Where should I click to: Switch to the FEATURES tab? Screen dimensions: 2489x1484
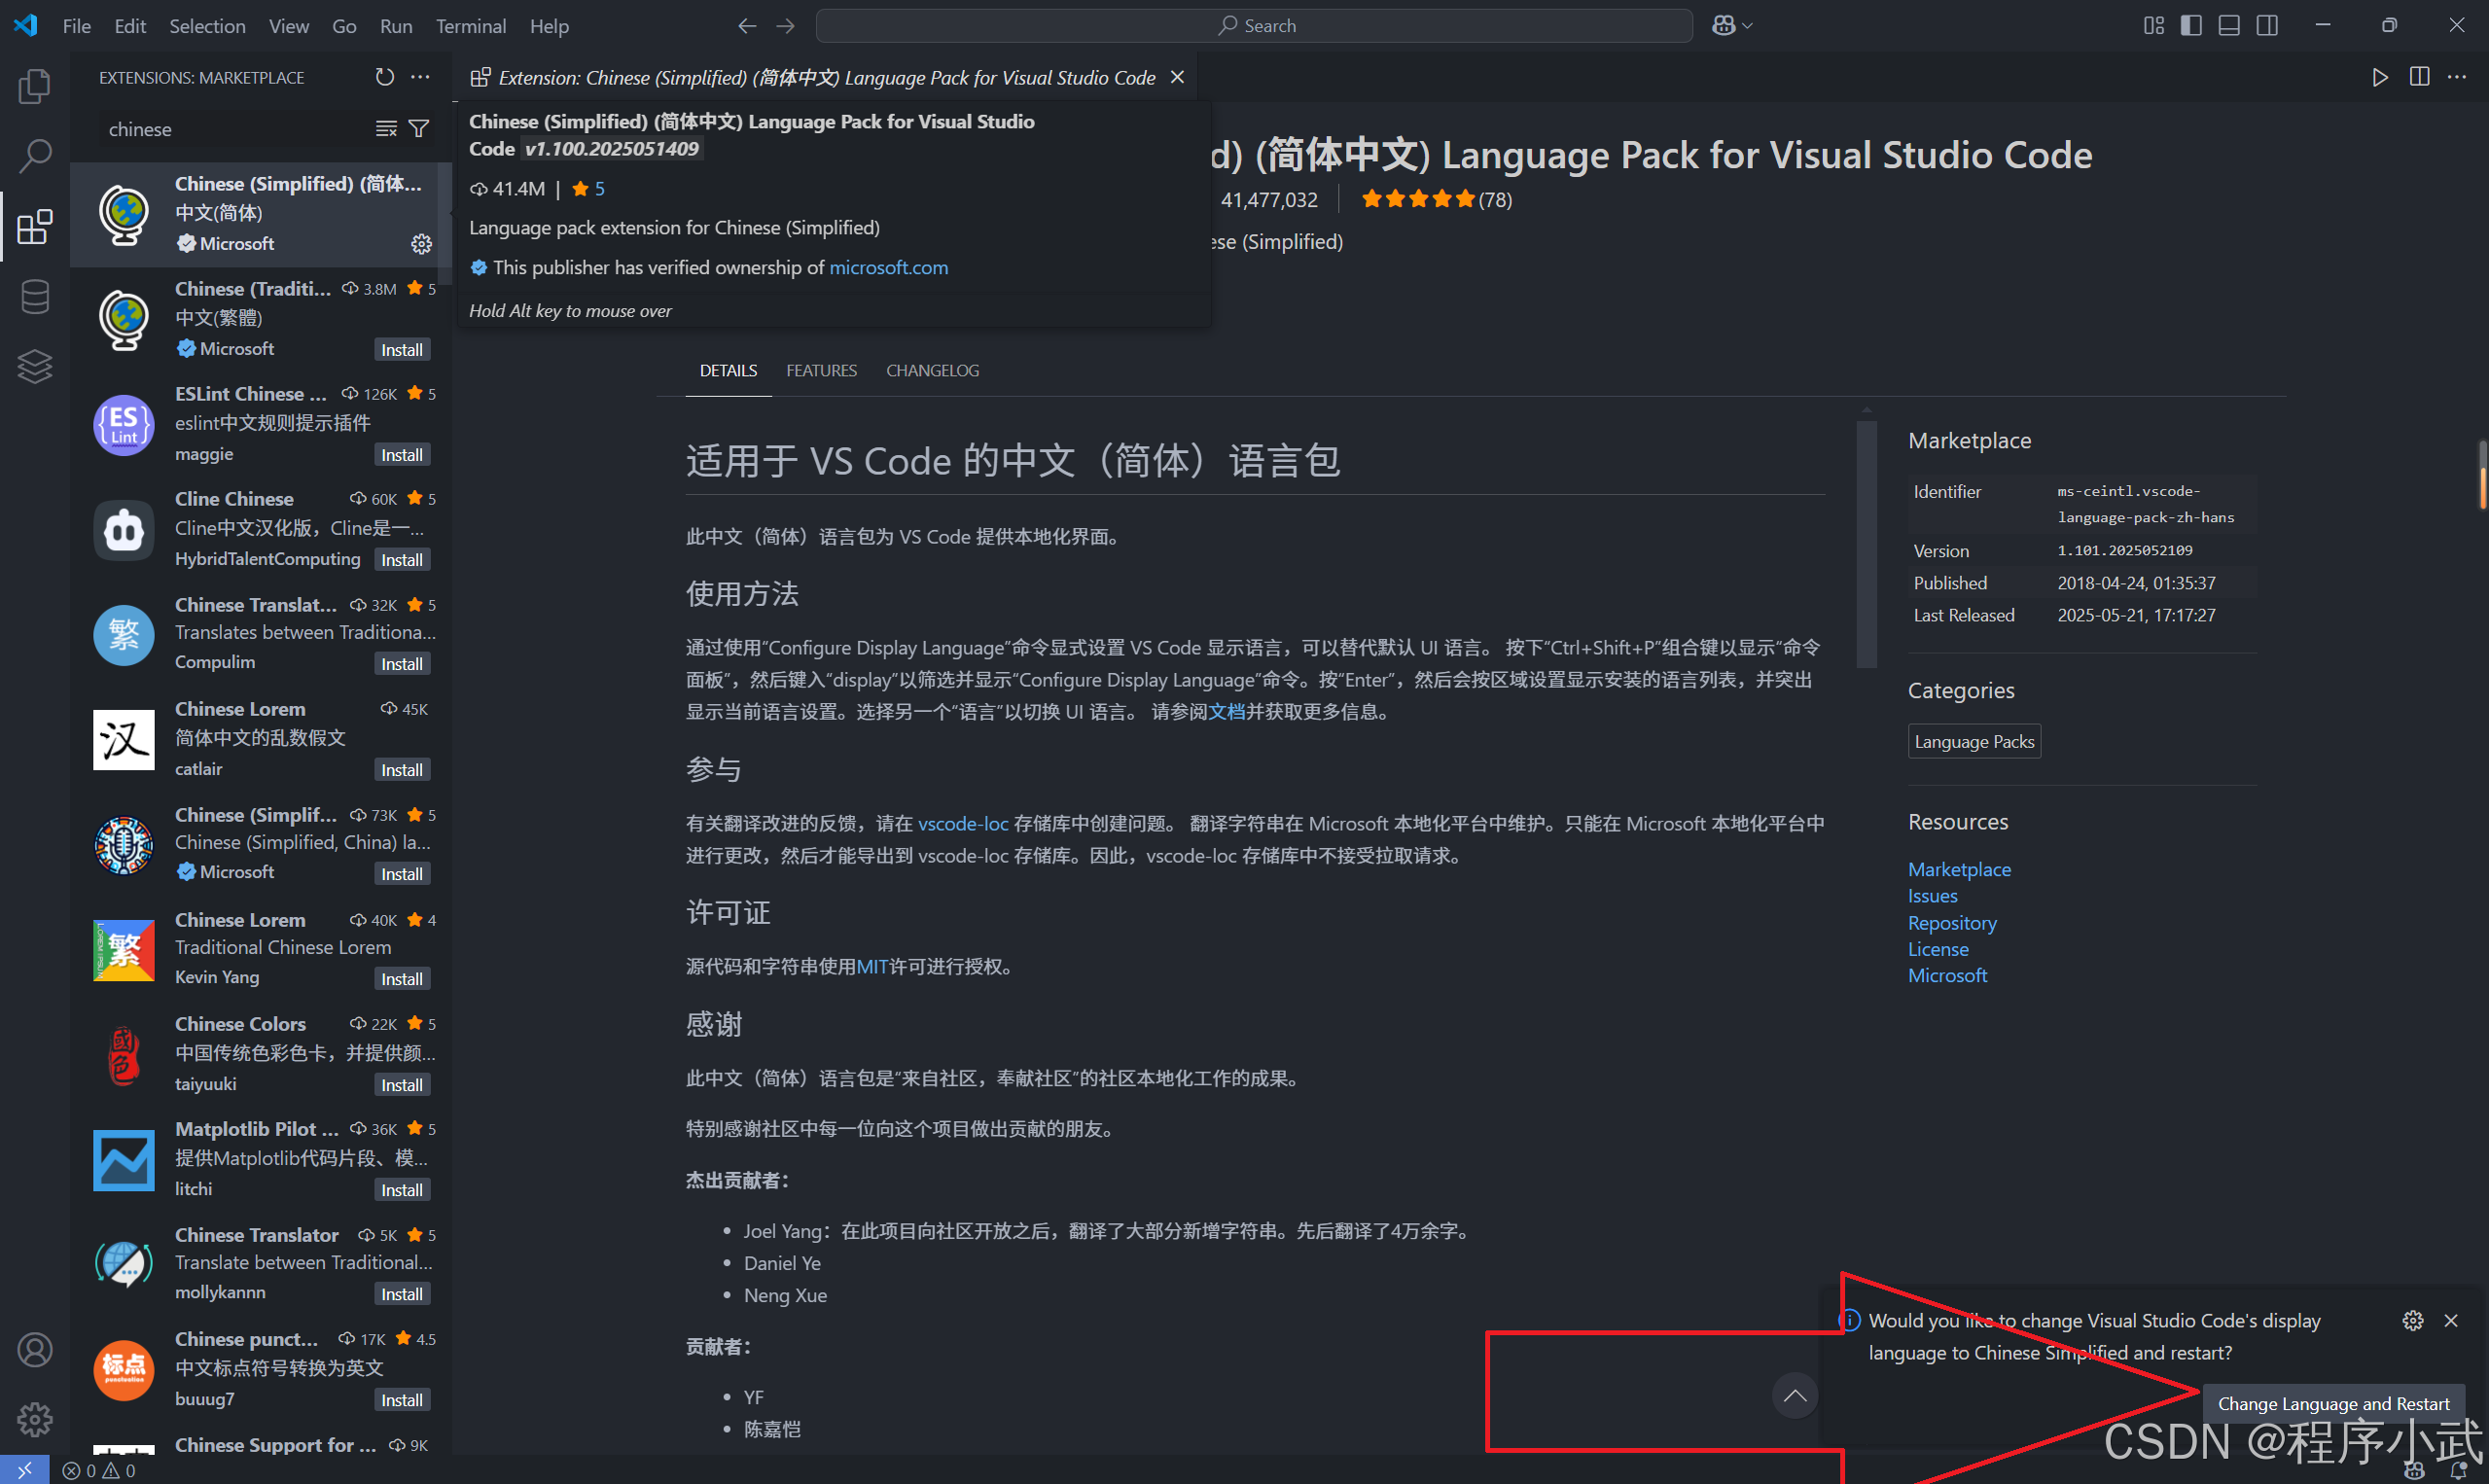(x=821, y=370)
